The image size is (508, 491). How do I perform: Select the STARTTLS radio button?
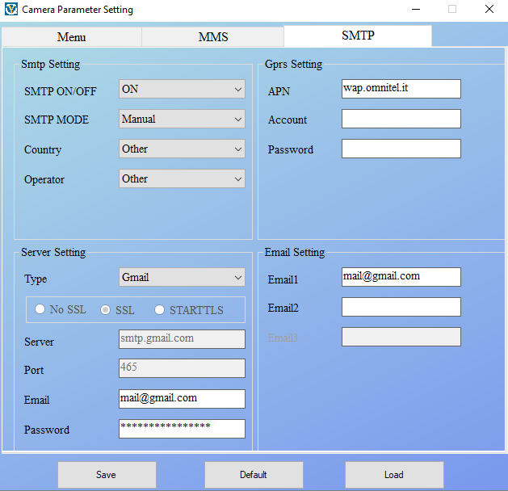[159, 310]
